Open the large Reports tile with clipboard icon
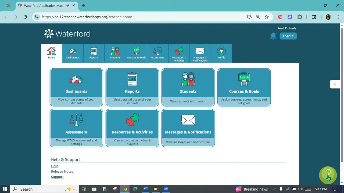 pyautogui.click(x=132, y=87)
